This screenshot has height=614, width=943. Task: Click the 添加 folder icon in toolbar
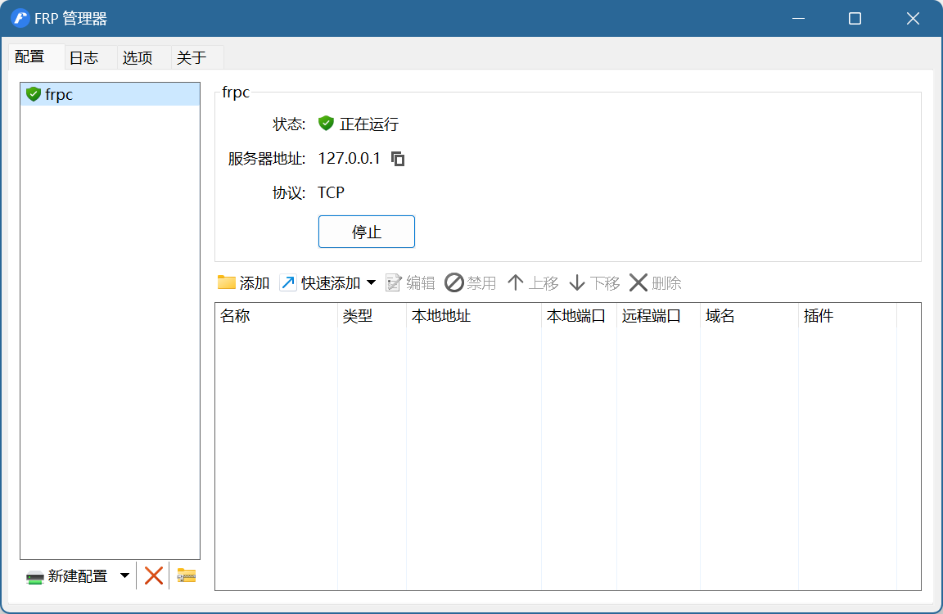coord(227,283)
